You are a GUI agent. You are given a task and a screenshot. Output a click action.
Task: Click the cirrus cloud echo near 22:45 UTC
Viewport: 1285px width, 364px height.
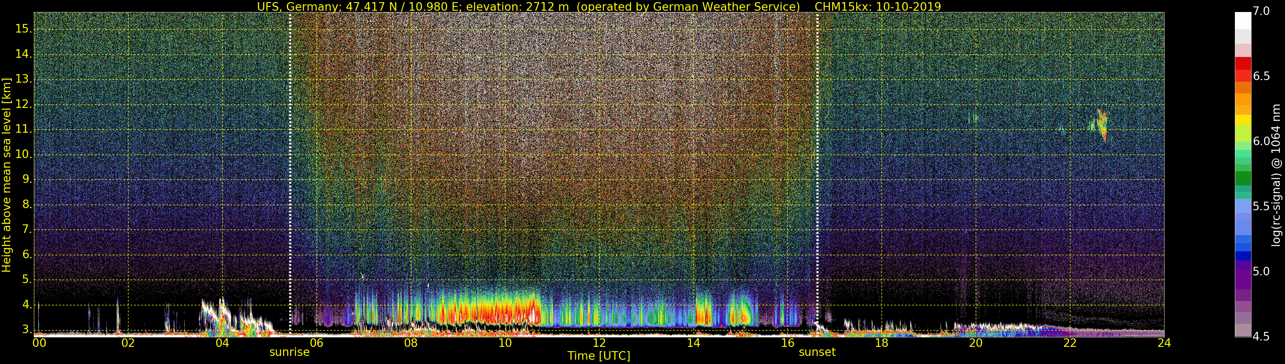coord(1101,125)
